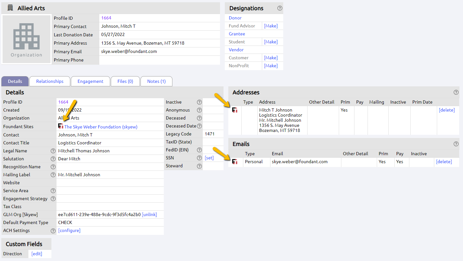Click the Foundant icon on the address row
The width and height of the screenshot is (463, 261).
[235, 110]
